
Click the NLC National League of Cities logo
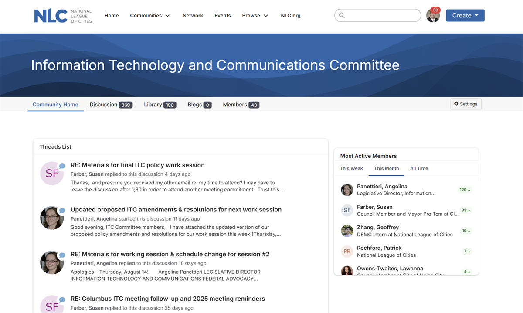[63, 16]
